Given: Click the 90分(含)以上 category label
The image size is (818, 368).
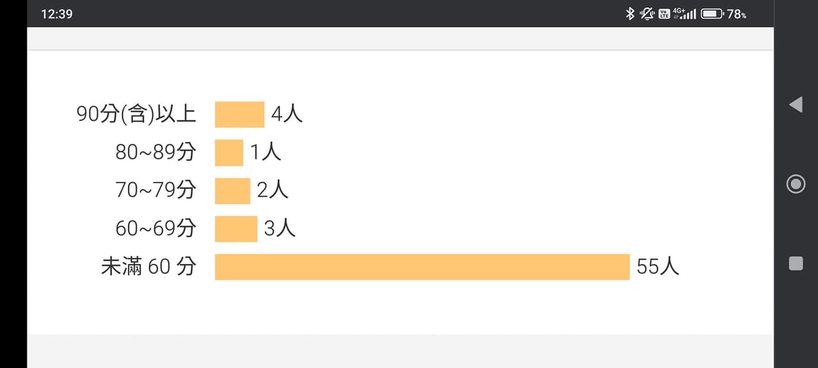Looking at the screenshot, I should pos(136,114).
